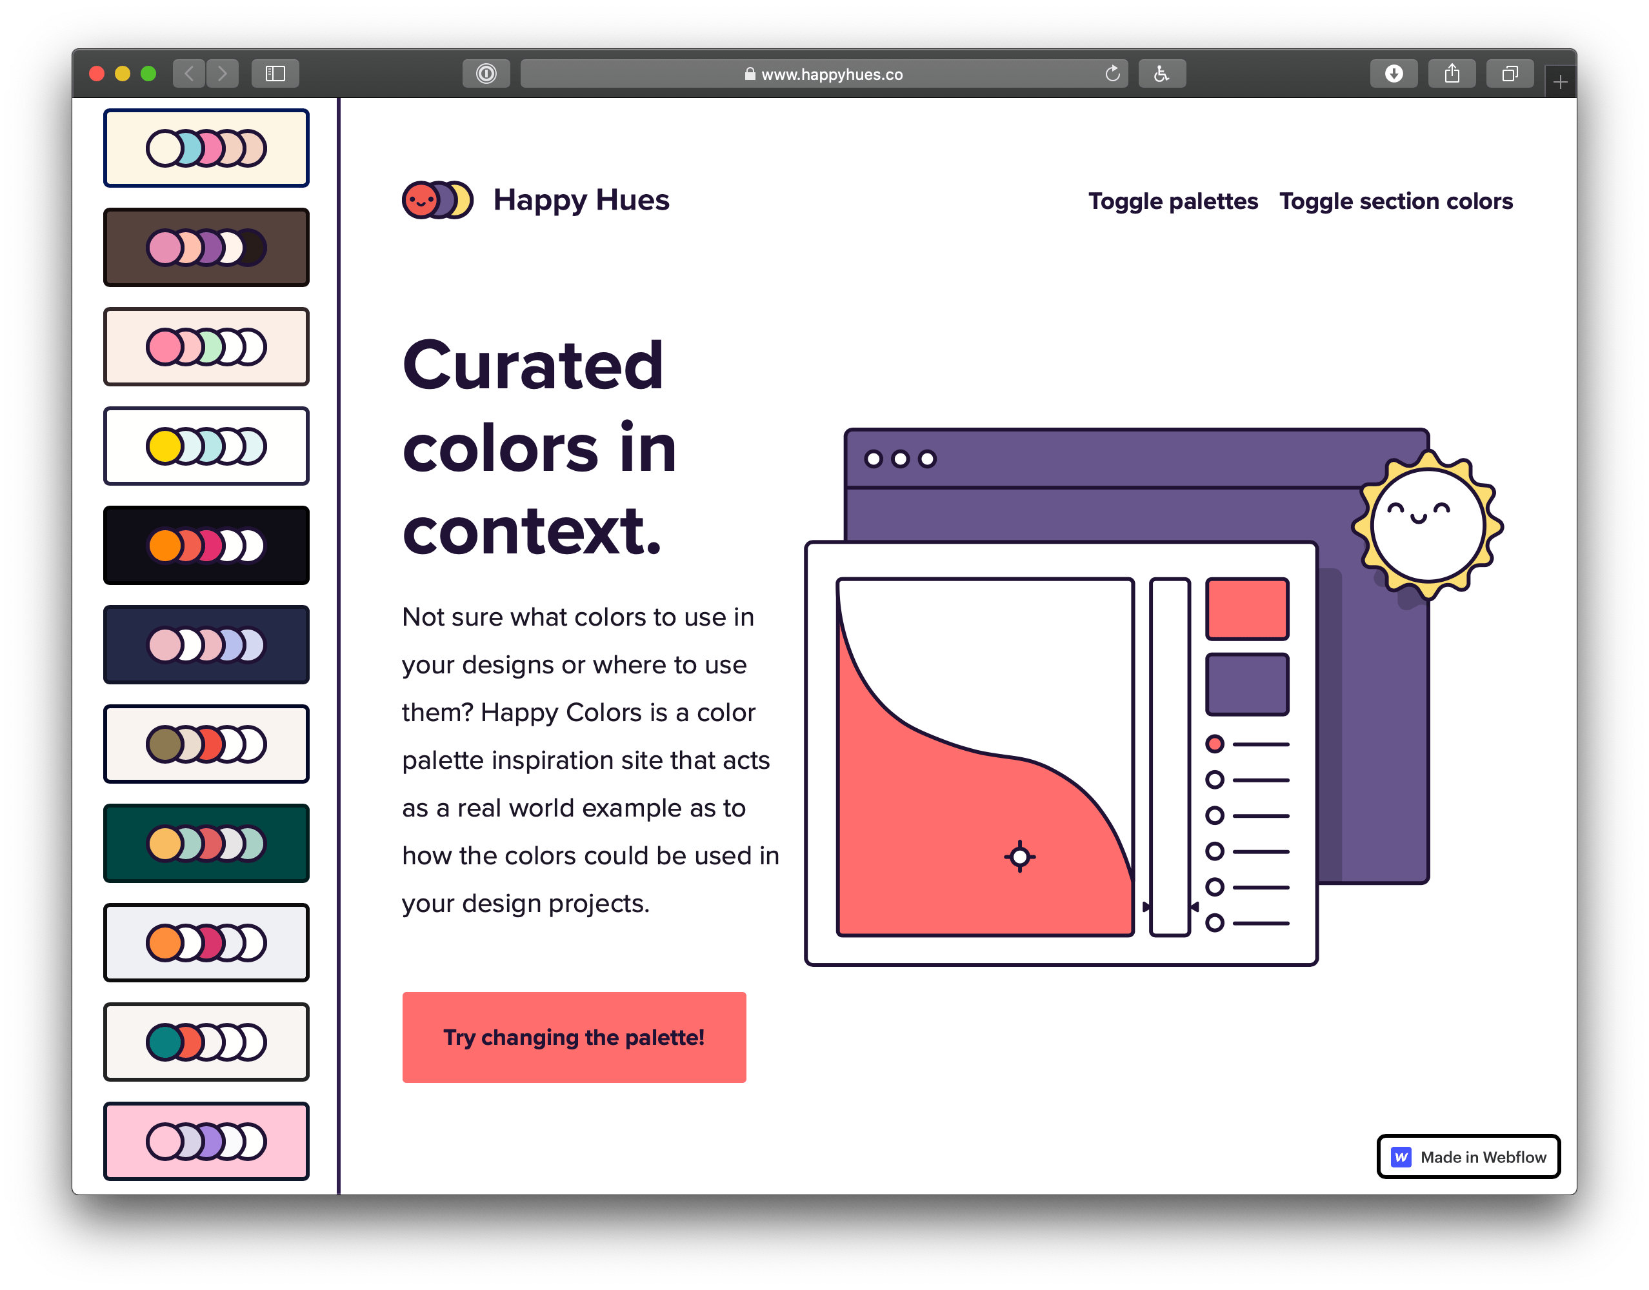Click the Happy Hues logo

(x=535, y=200)
